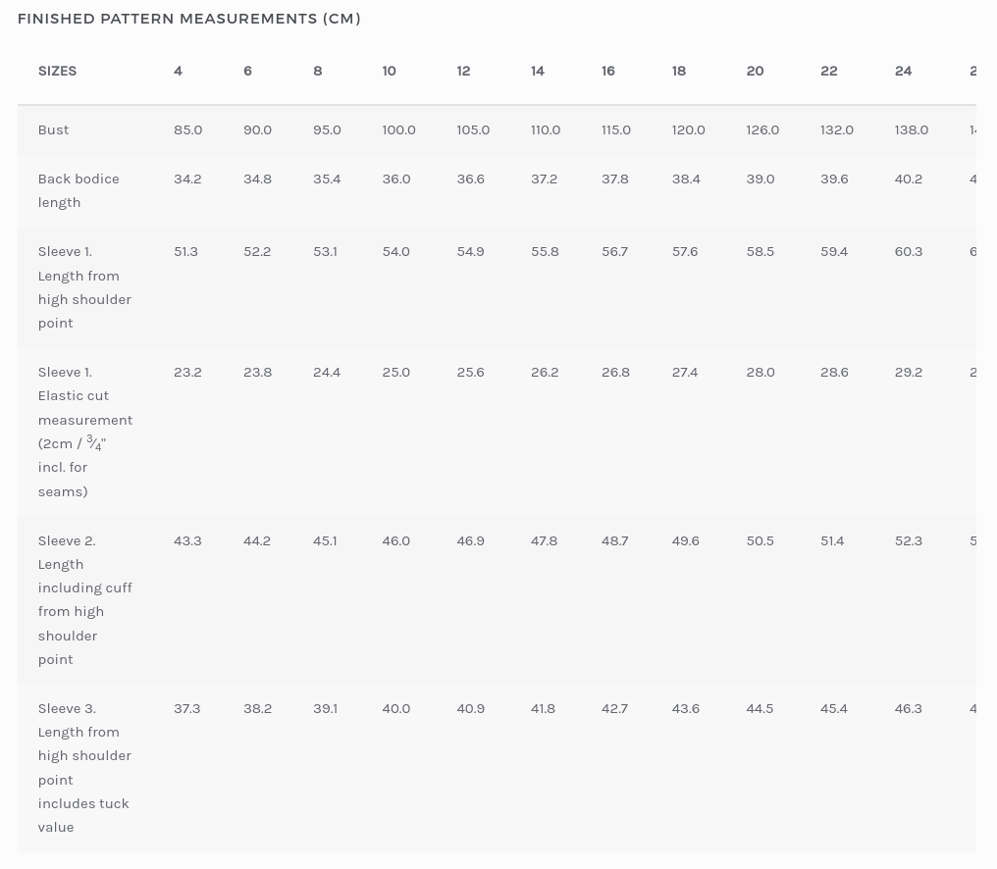
Task: Click the Bust row label
Action: [x=53, y=129]
